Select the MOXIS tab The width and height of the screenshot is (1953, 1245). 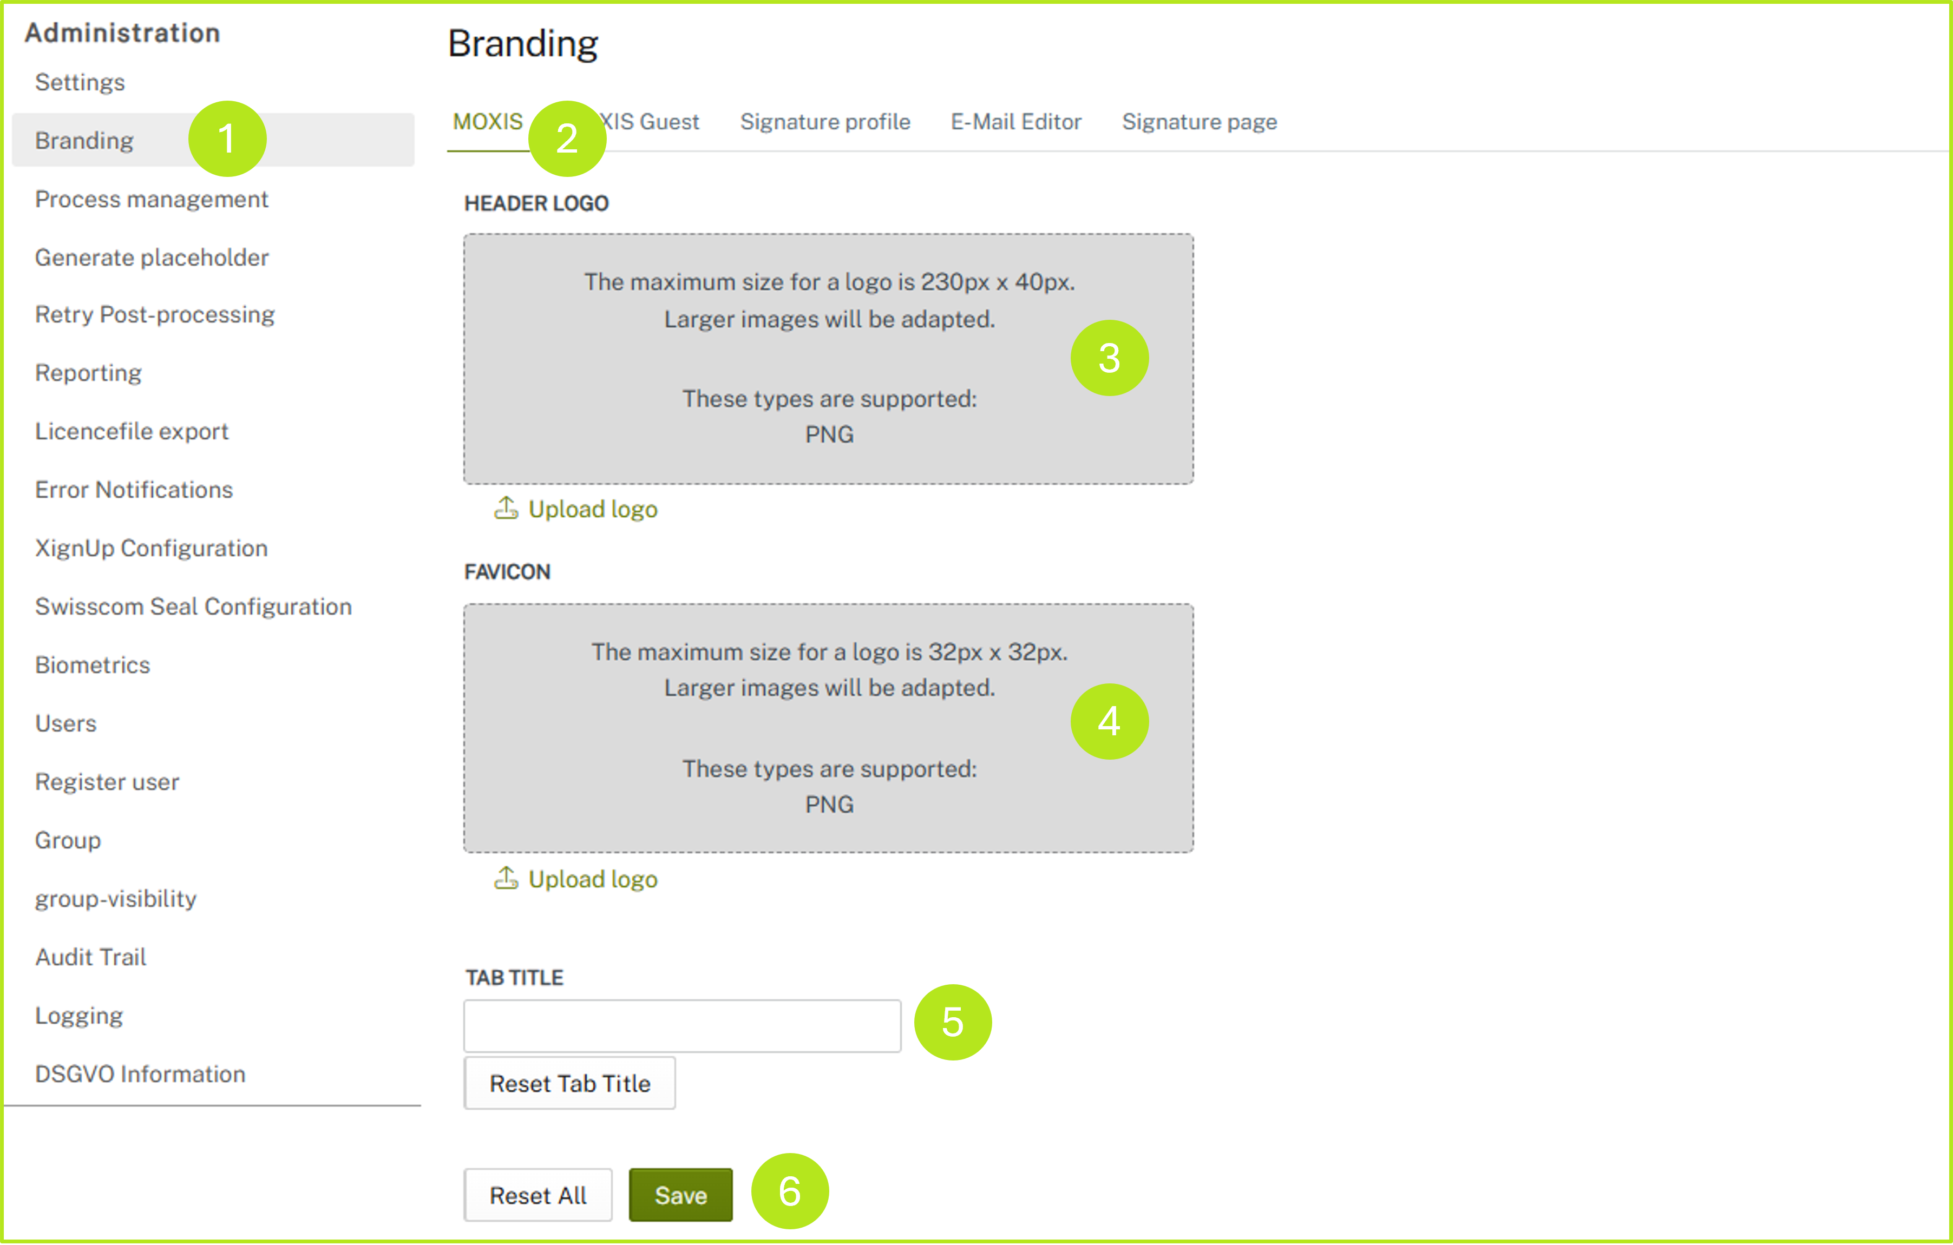tap(488, 122)
